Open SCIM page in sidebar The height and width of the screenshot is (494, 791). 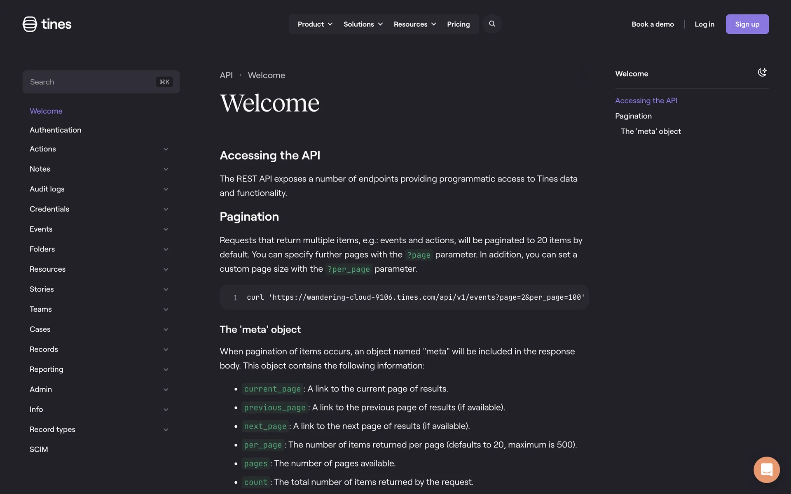(x=39, y=450)
